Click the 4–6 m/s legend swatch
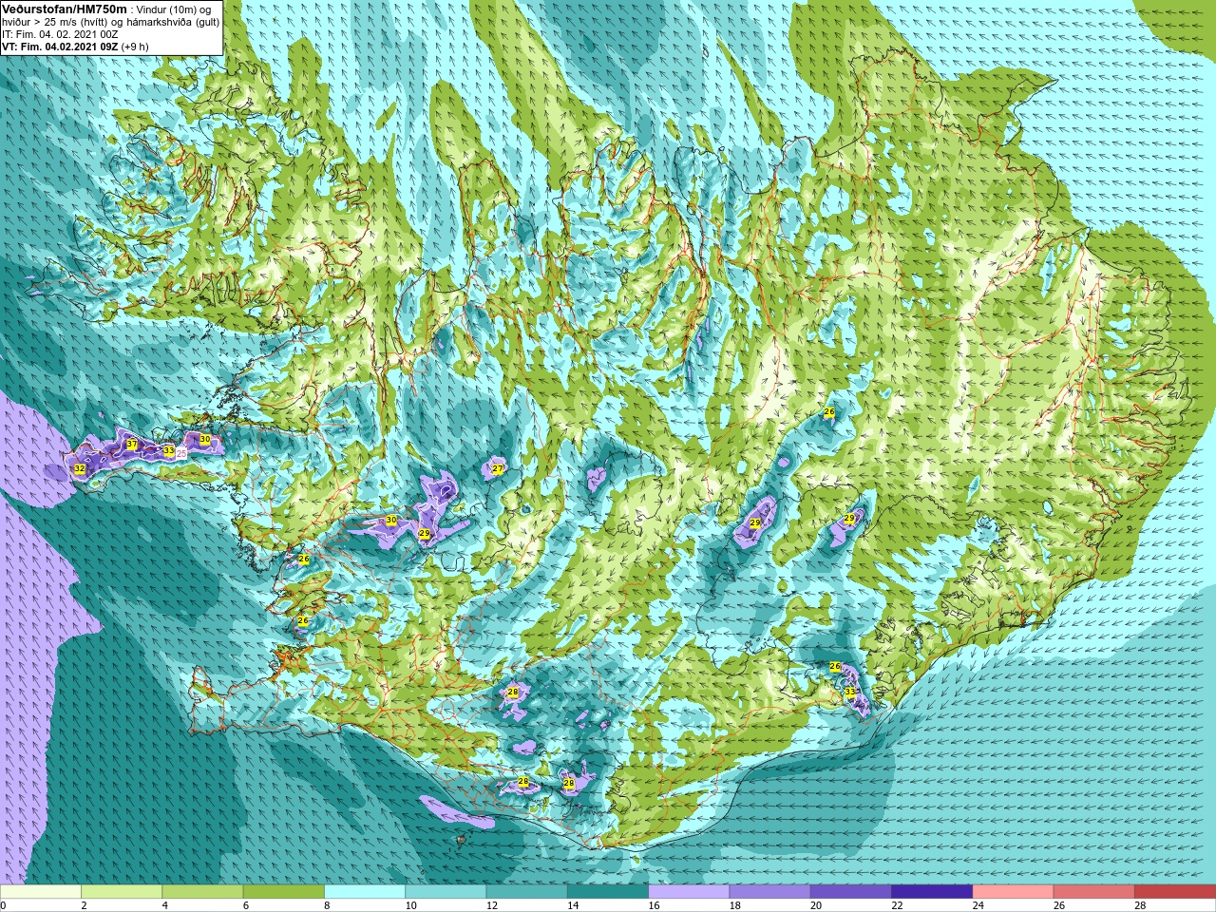 202,892
